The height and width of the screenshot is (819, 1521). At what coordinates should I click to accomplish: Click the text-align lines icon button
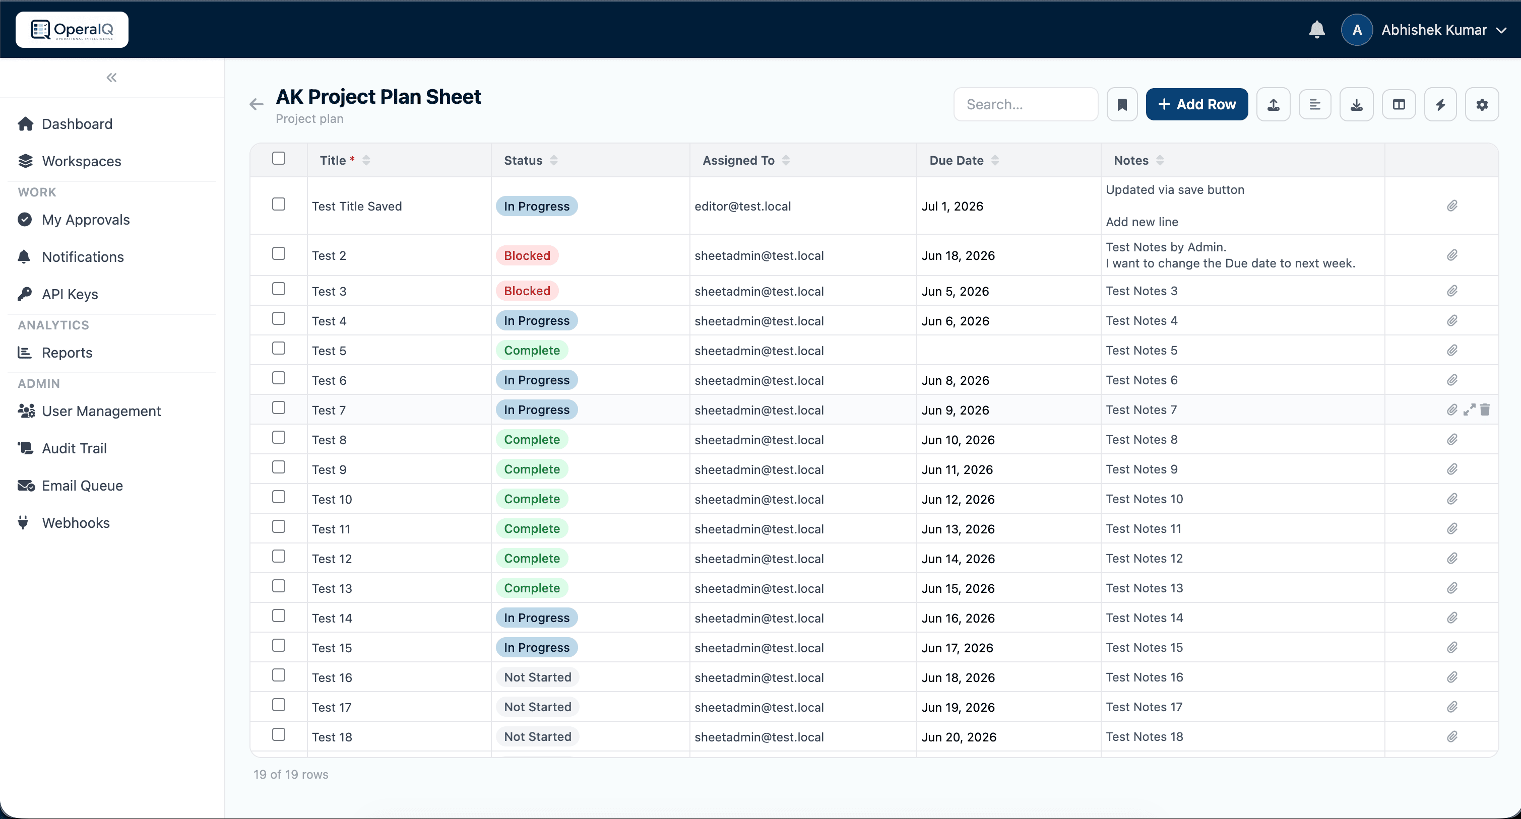coord(1314,104)
